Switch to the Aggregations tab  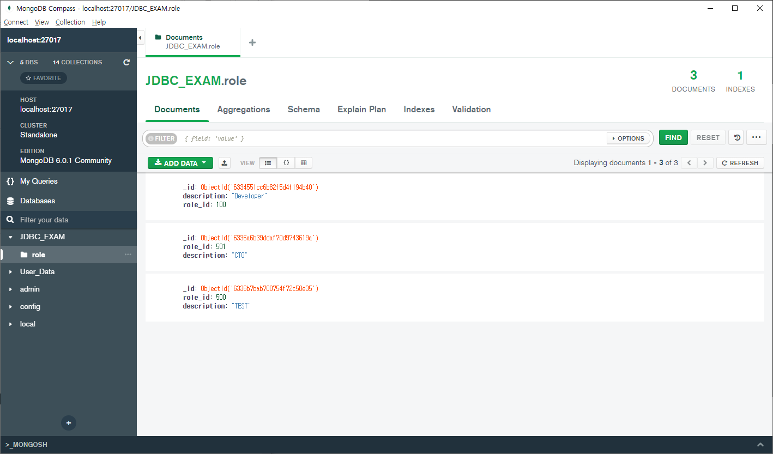click(244, 110)
